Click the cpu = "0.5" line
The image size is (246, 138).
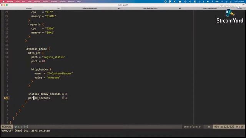coord(42,12)
